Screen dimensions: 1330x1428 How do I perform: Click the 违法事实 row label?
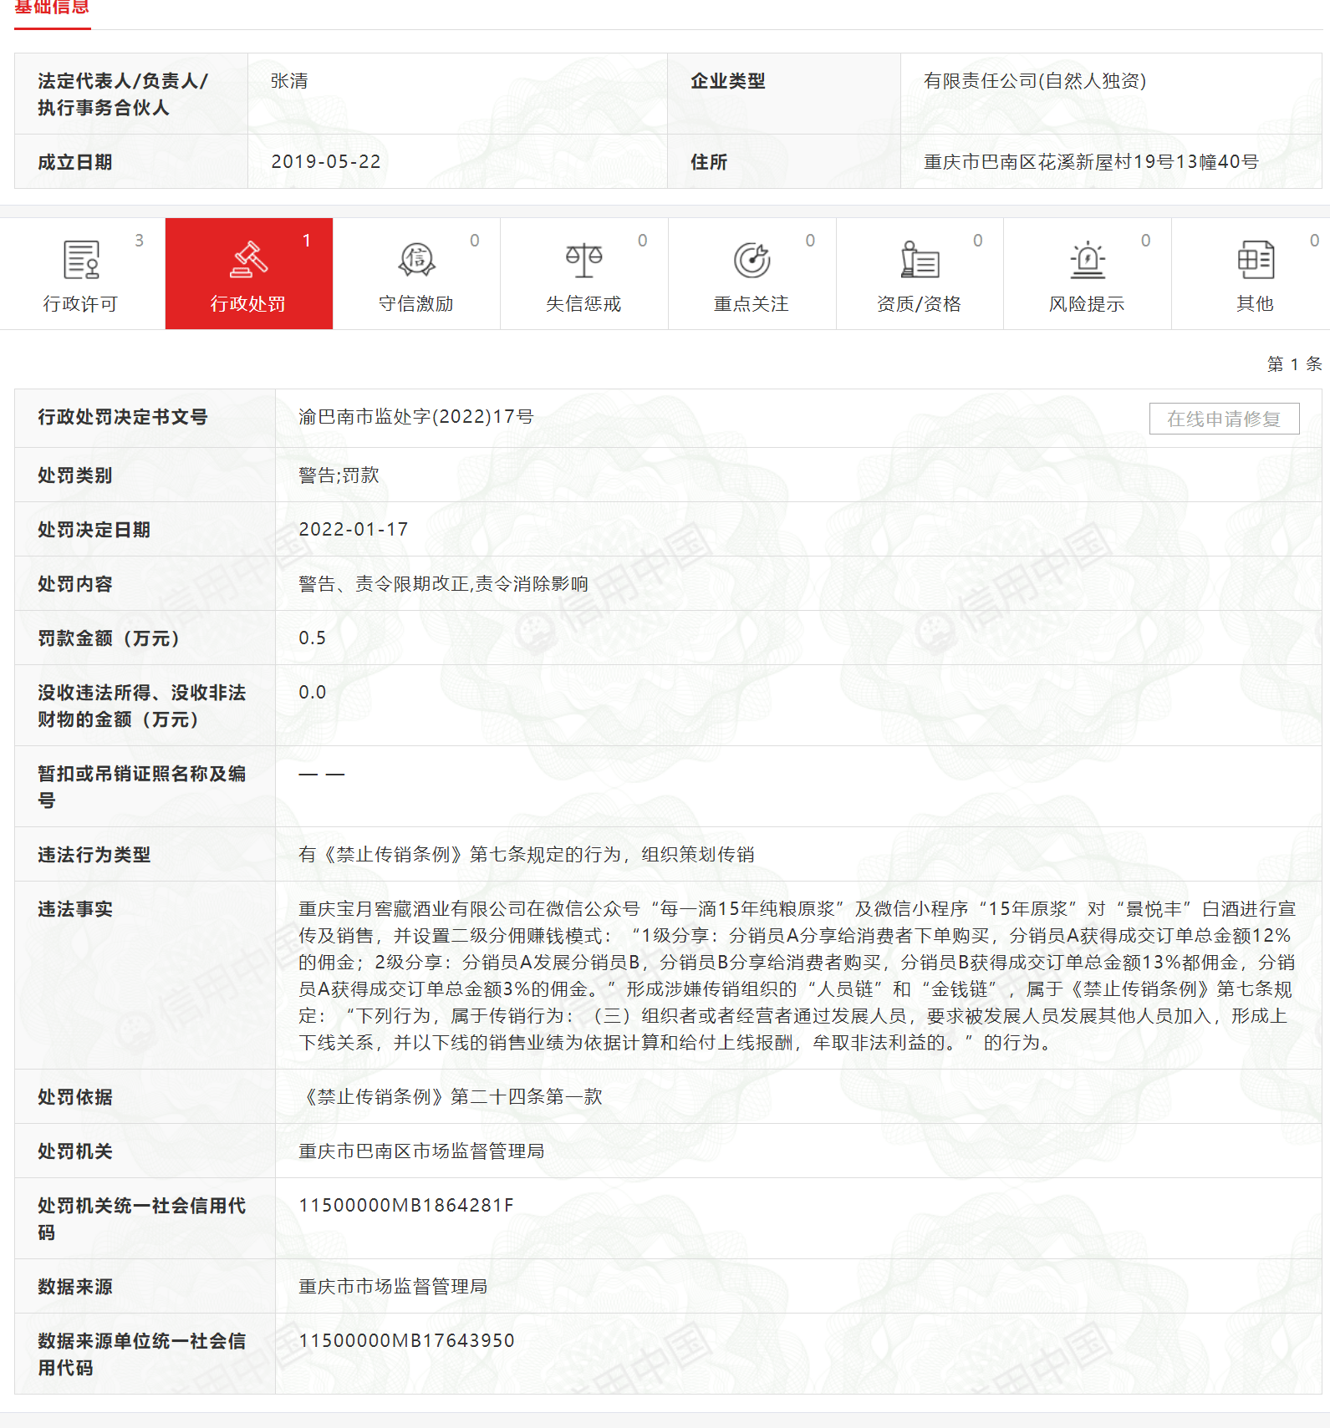pos(75,909)
